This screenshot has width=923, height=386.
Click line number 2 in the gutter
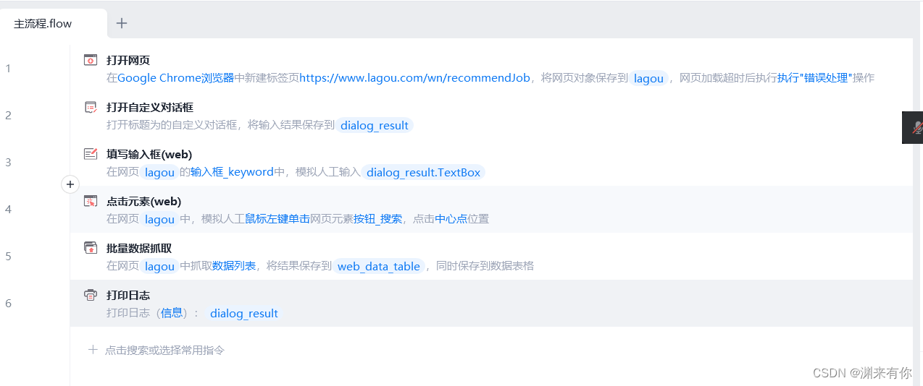pyautogui.click(x=8, y=116)
